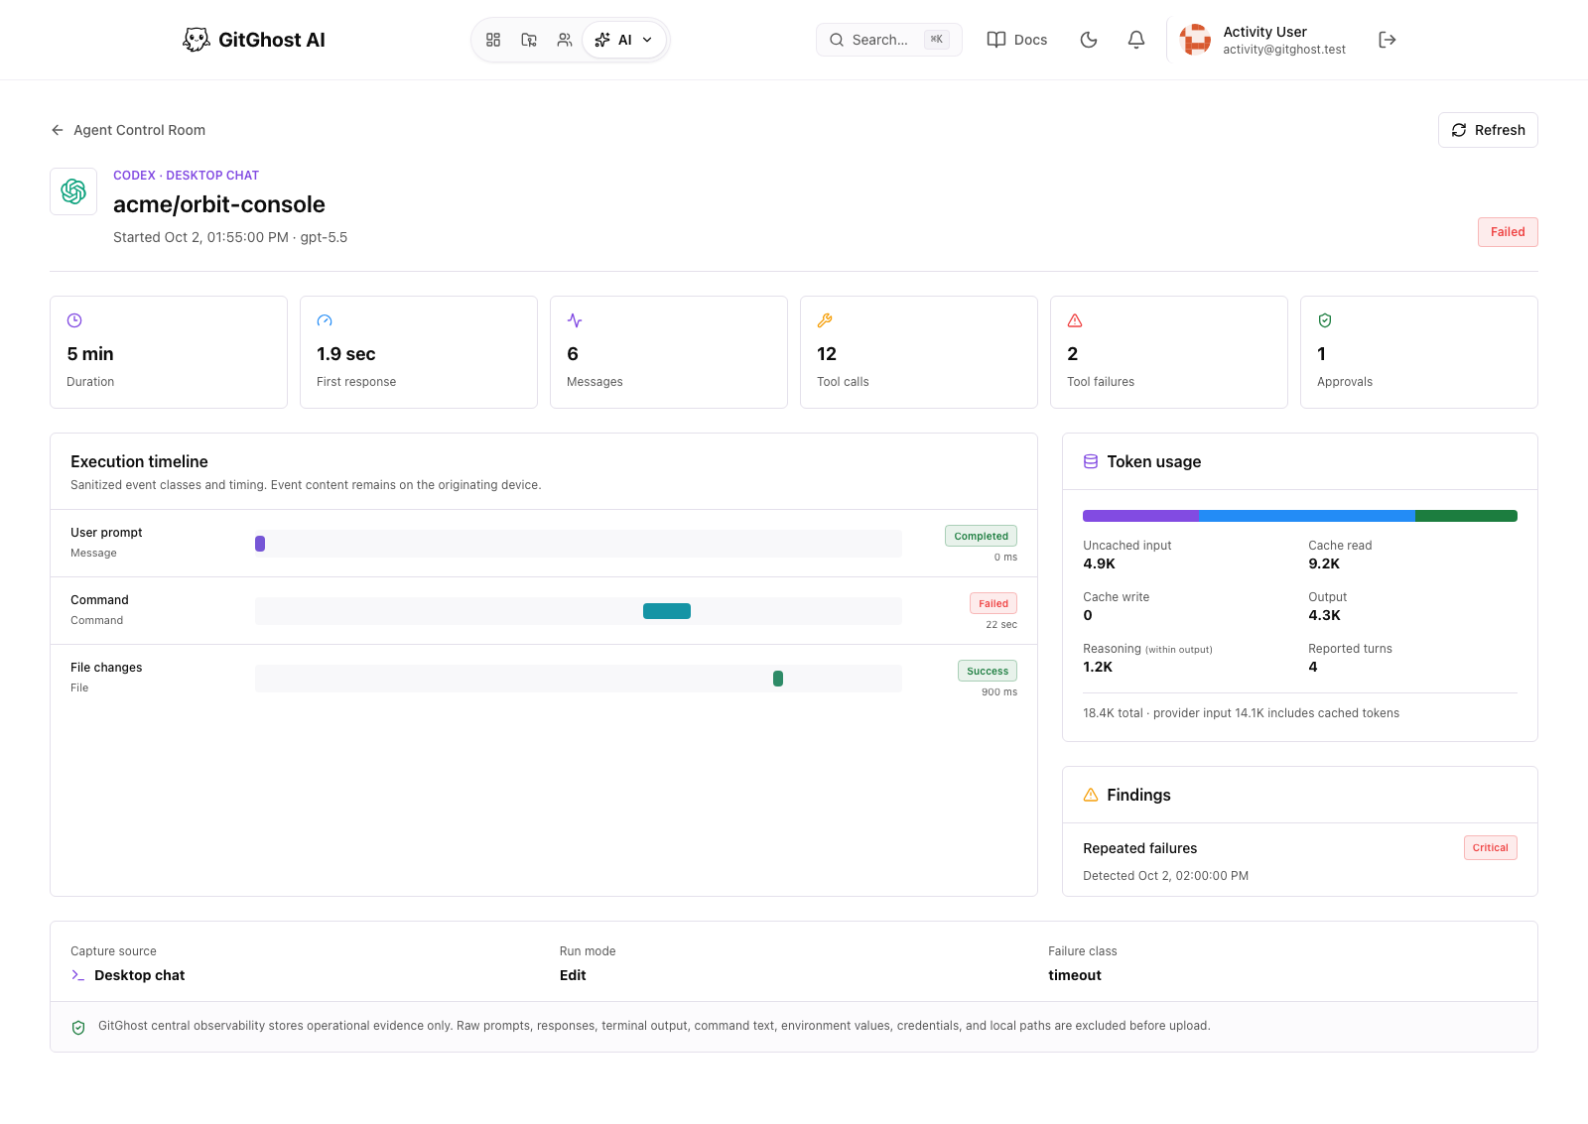Click the GitGhost AI ghost logo

coord(197,40)
